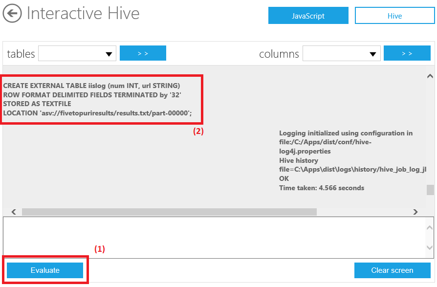Click the Clear screen button
The width and height of the screenshot is (437, 287).
coord(392,270)
